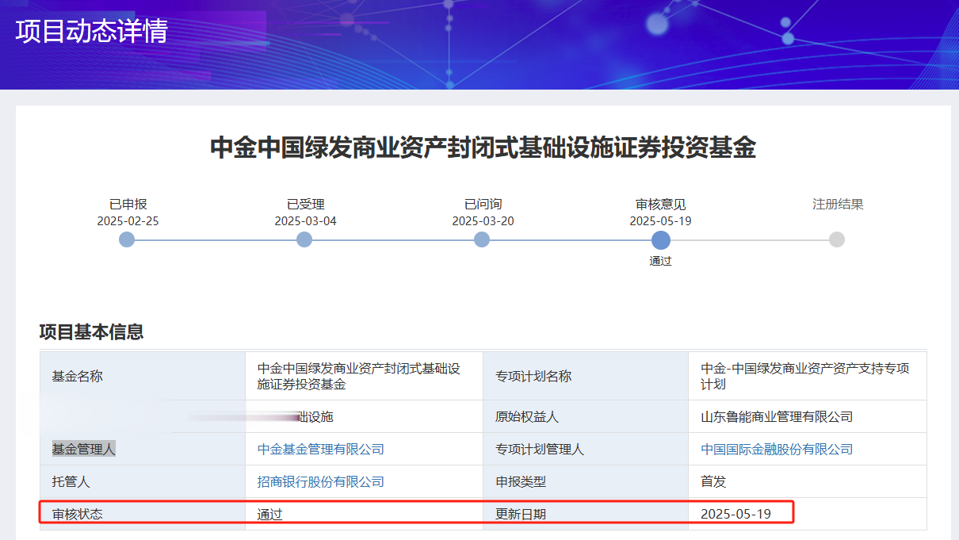Click the 山东鲁能商业管理有限公司 cell

coord(777,417)
